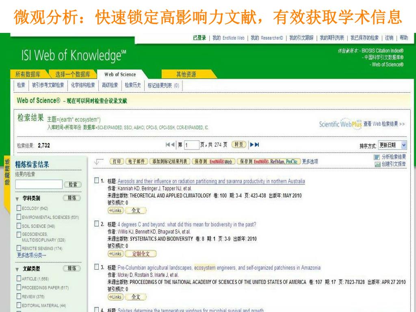The height and width of the screenshot is (312, 416).
Task: Open 更多选项 next to save buttons
Action: (x=310, y=162)
